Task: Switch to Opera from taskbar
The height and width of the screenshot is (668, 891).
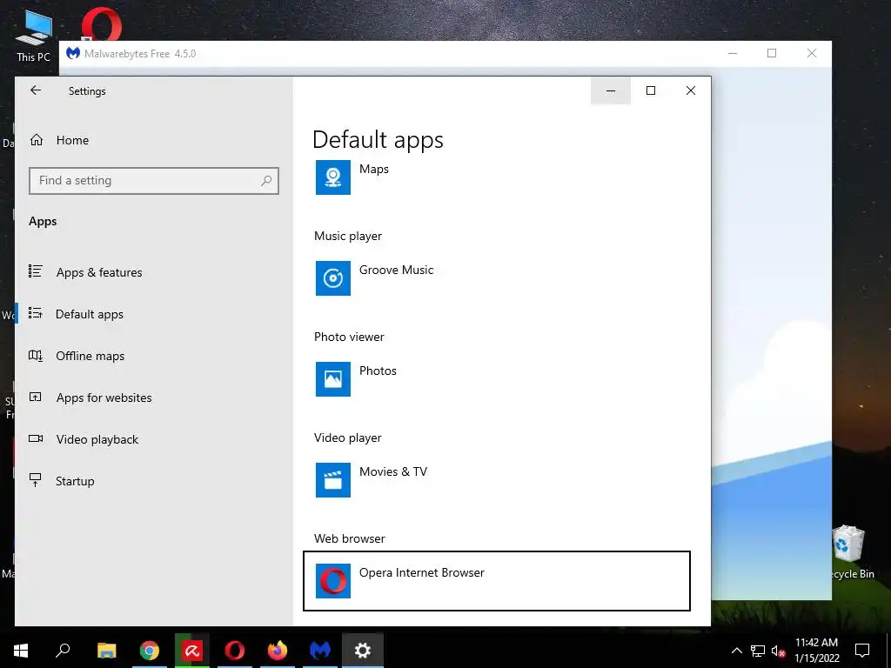Action: coord(235,651)
